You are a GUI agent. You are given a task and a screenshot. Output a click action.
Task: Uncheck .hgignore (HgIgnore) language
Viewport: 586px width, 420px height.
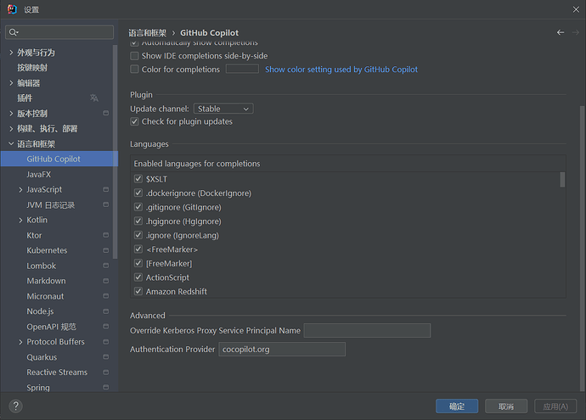click(138, 221)
